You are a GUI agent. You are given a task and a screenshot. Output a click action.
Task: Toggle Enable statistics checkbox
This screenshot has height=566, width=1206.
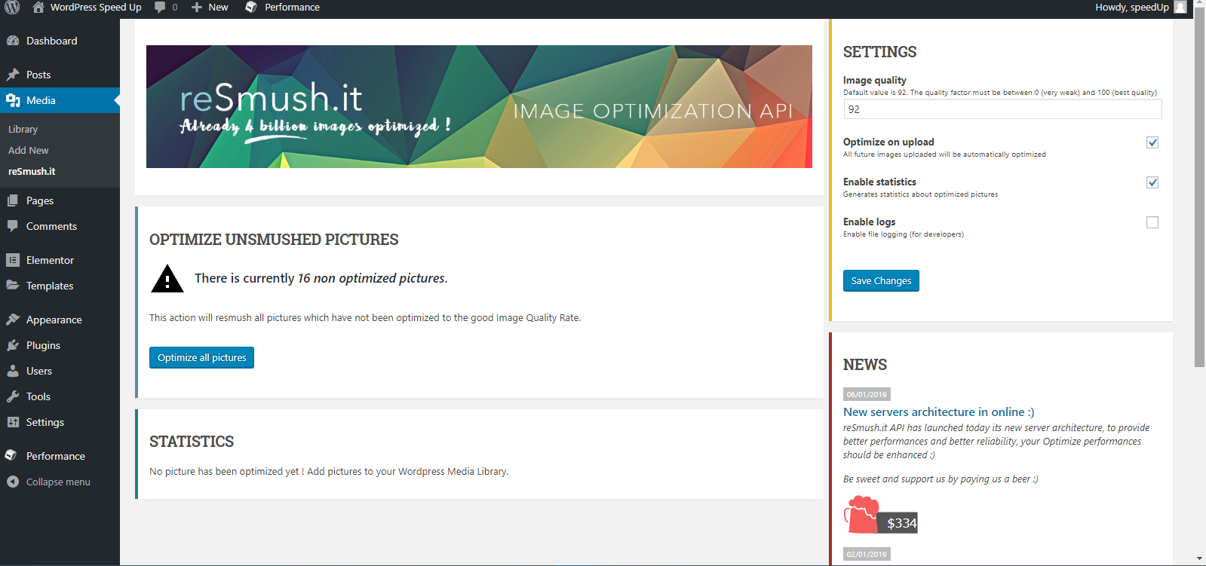1152,182
